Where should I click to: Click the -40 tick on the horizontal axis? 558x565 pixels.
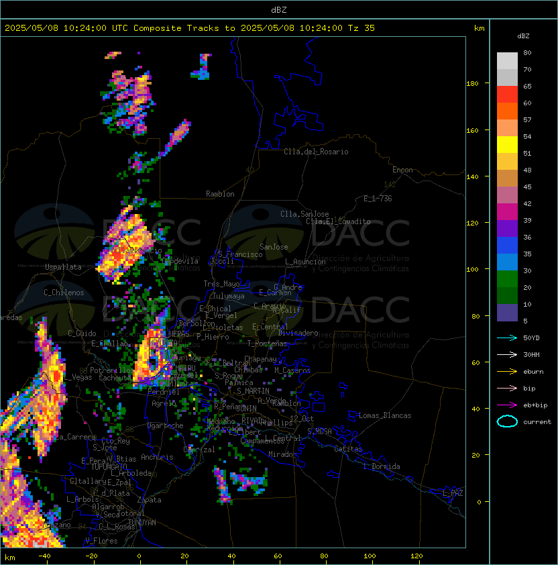tap(44, 556)
